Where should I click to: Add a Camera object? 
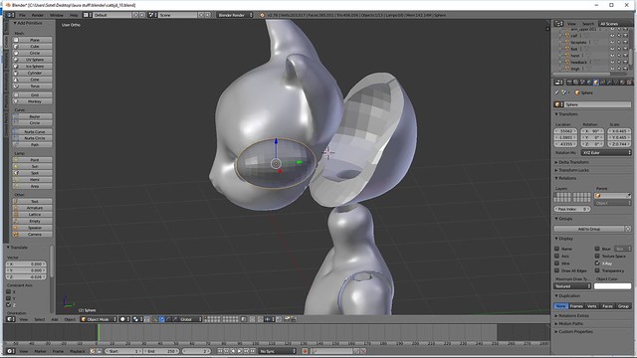[32, 235]
